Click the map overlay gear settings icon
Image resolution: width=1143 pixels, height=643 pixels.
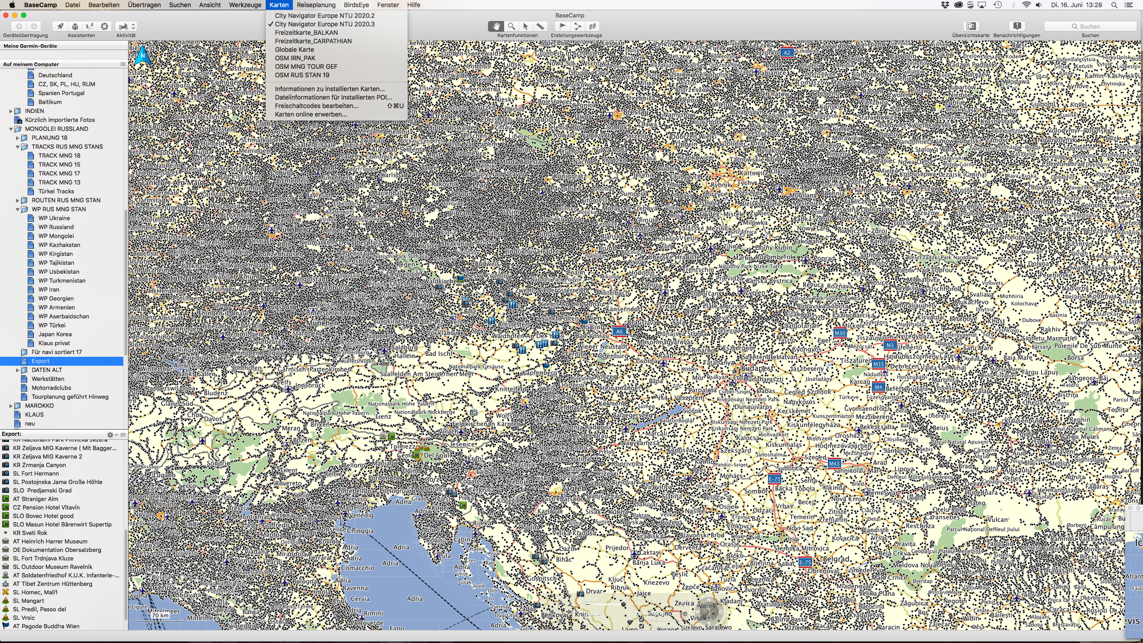[x=685, y=614]
